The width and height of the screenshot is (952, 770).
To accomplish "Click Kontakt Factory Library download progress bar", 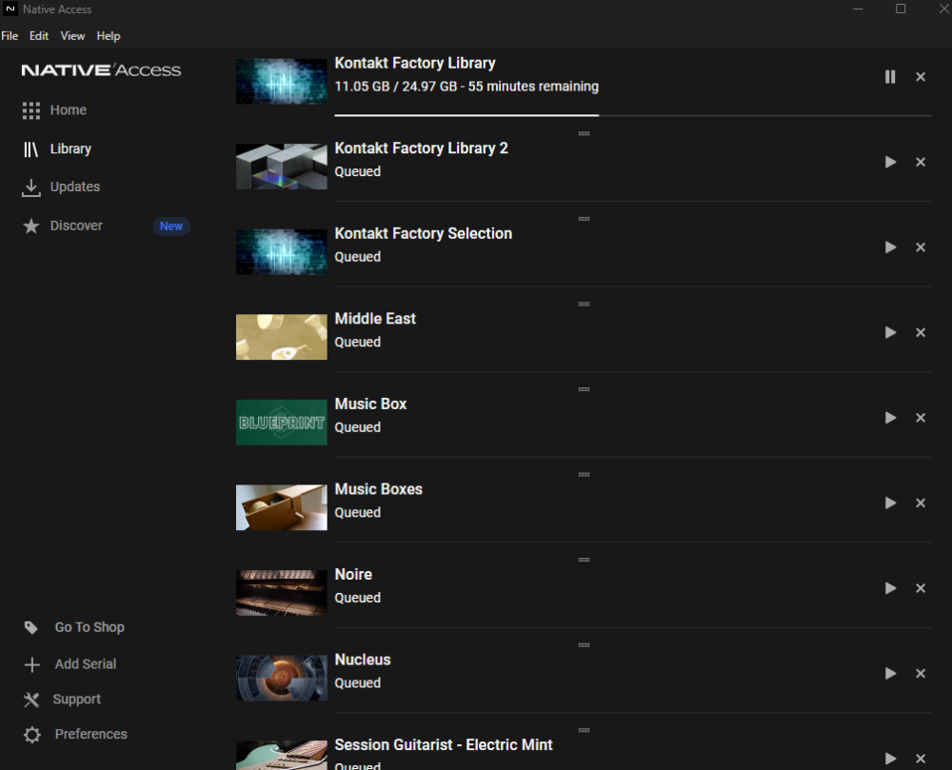I will pyautogui.click(x=633, y=114).
